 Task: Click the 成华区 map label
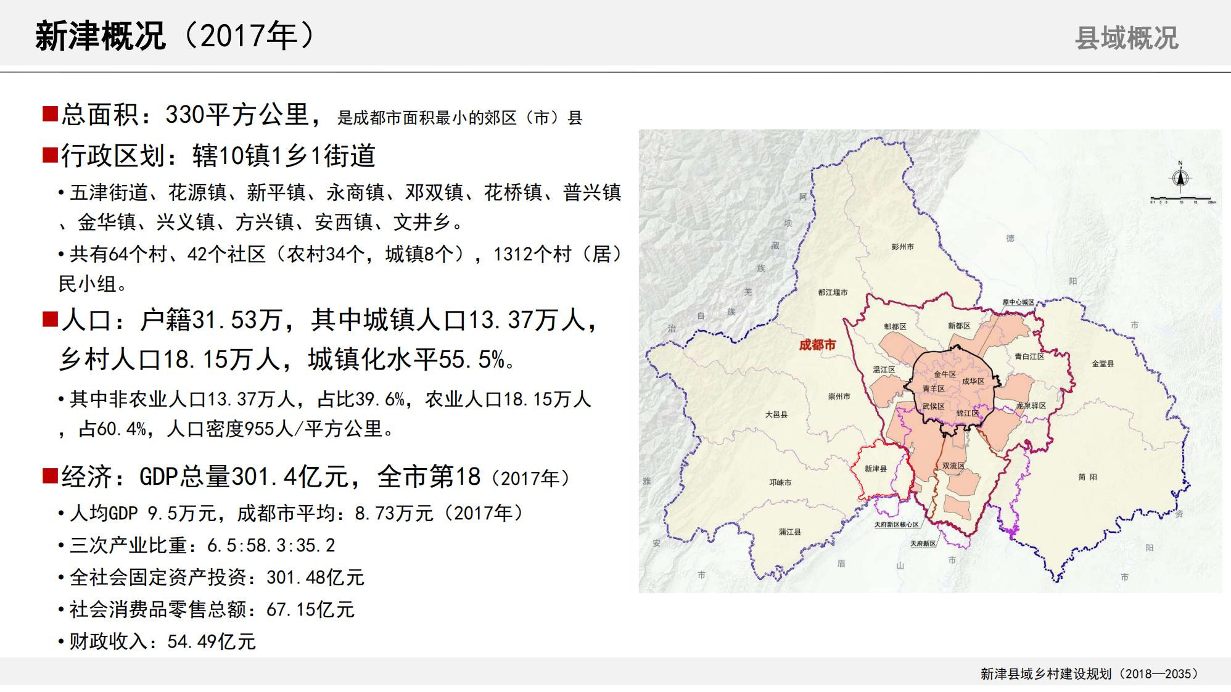coord(973,381)
